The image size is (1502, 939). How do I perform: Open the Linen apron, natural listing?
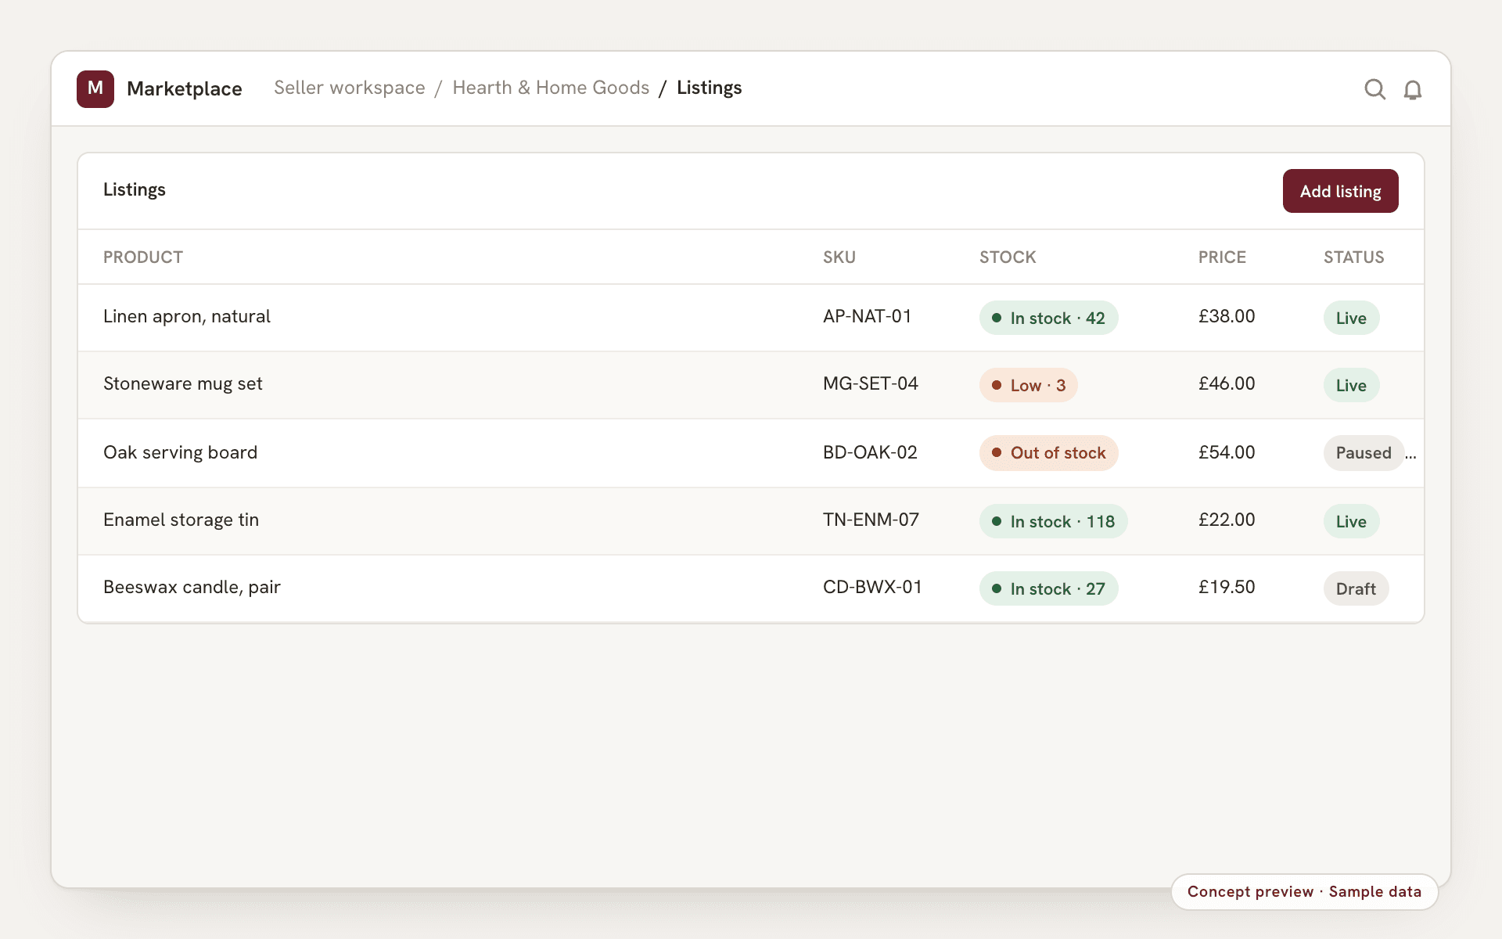click(x=187, y=316)
